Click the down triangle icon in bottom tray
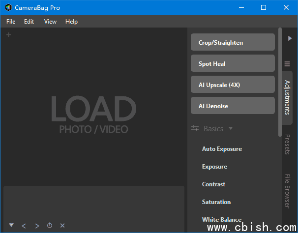The height and width of the screenshot is (233, 298). pos(11,225)
